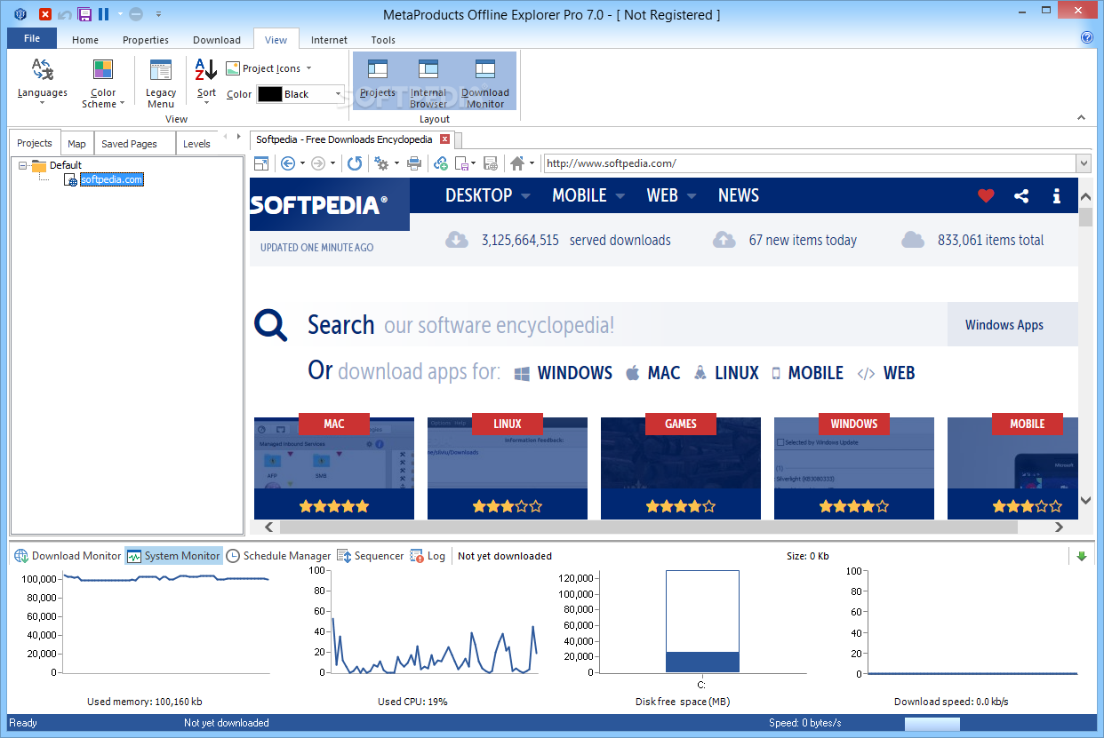Switch to the Download Monitor tab
Screen dimensions: 1104x738
[68, 556]
